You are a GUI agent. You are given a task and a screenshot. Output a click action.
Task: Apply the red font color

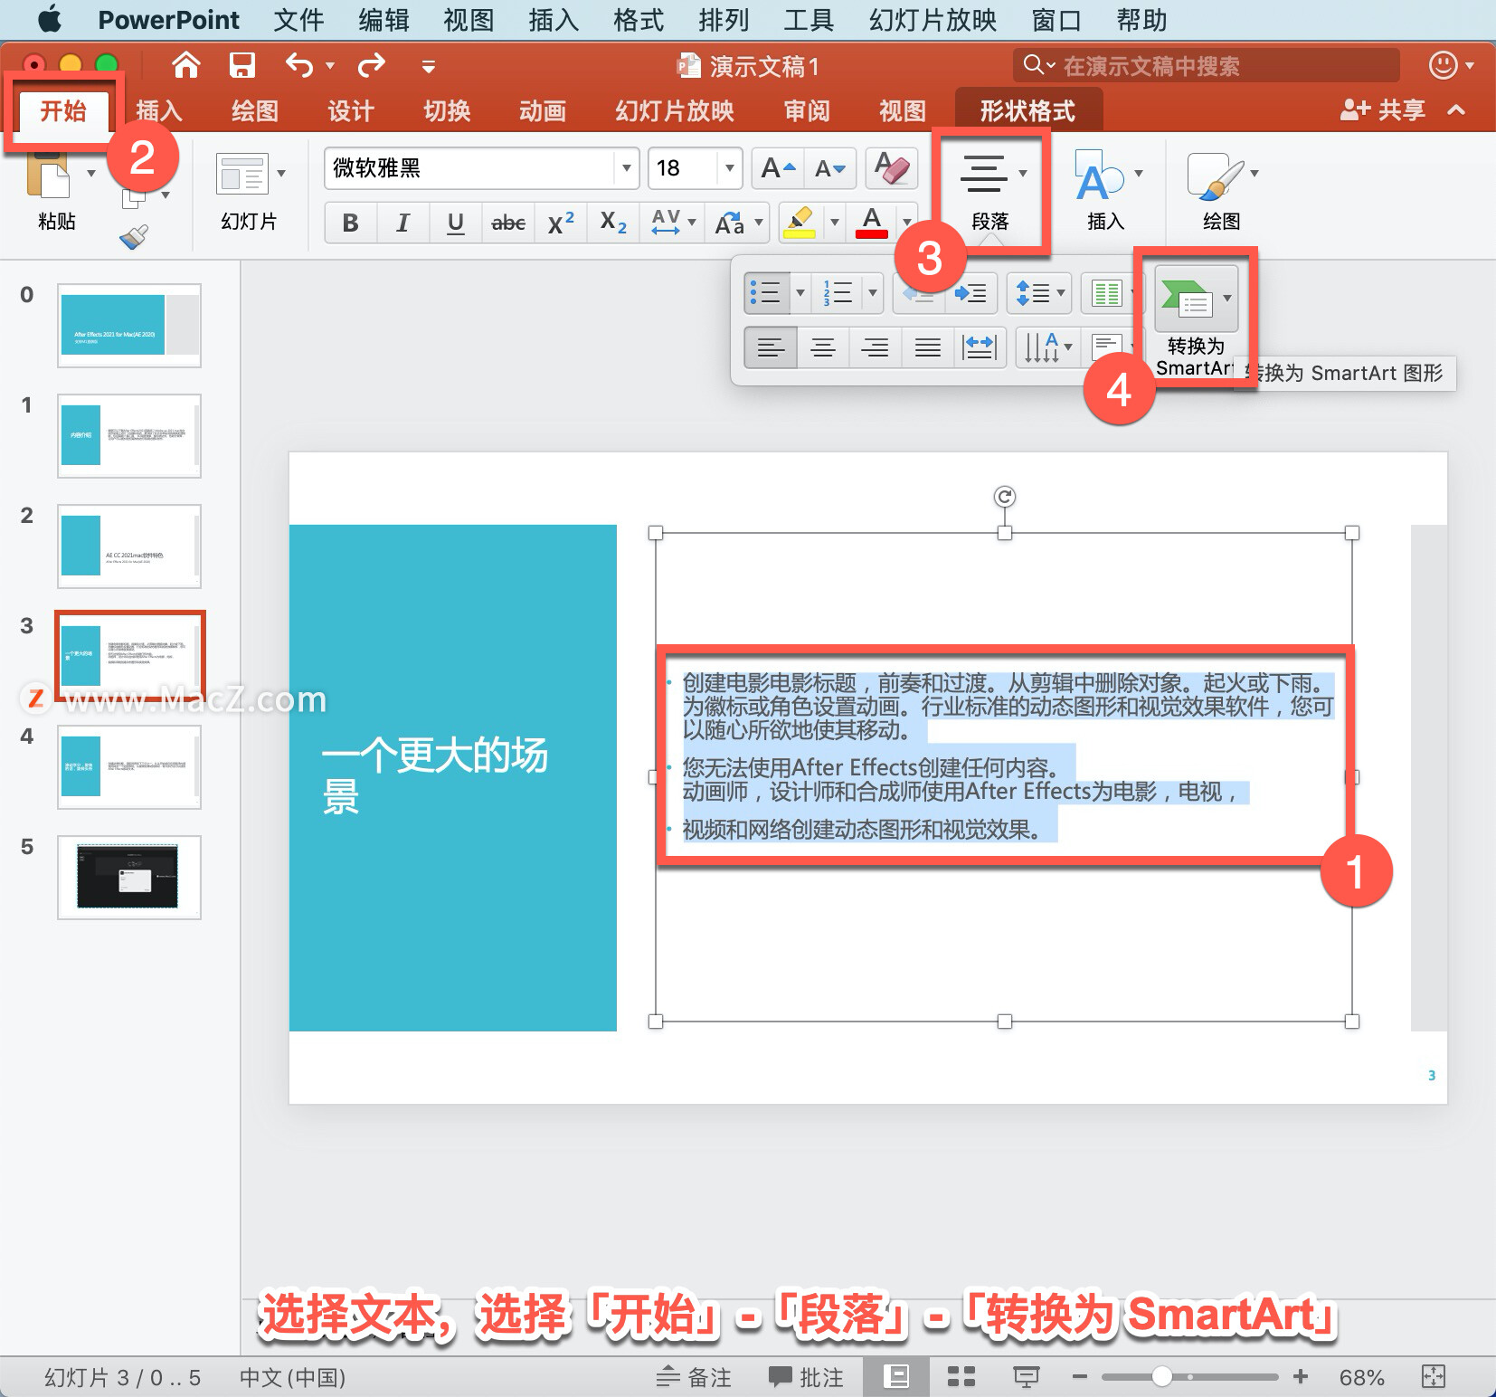tap(872, 222)
